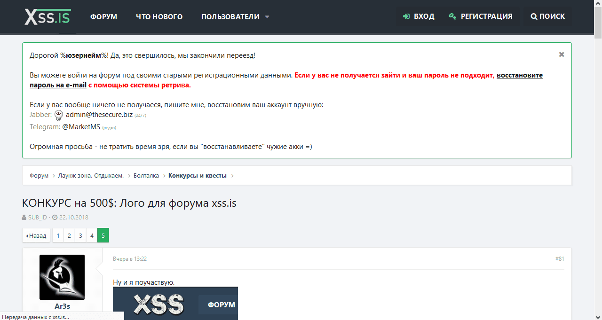Click the Ar3s username link
Viewport: 602px width, 320px height.
(62, 306)
